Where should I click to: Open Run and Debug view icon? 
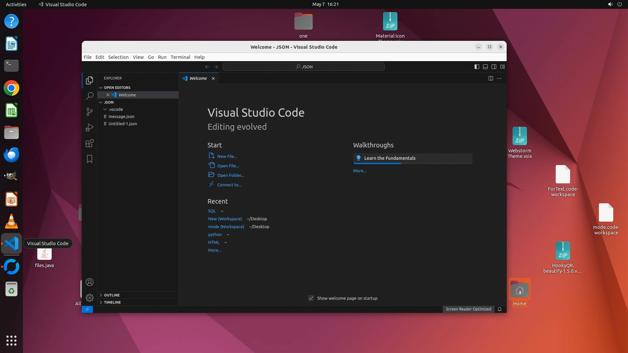tap(89, 127)
